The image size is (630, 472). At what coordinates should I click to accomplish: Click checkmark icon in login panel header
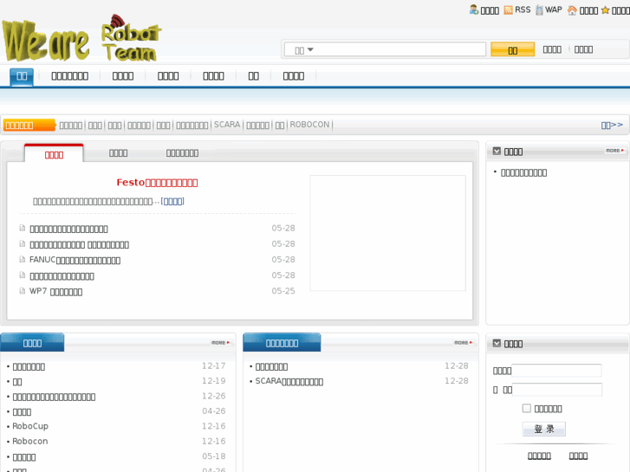[x=497, y=343]
